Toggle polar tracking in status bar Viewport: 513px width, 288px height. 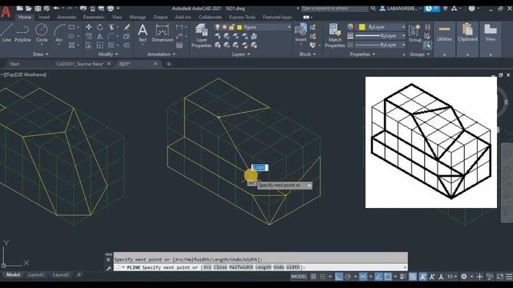point(348,277)
